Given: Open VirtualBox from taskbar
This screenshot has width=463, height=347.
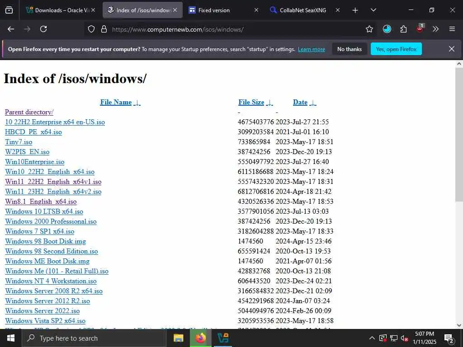Looking at the screenshot, I should click(223, 338).
